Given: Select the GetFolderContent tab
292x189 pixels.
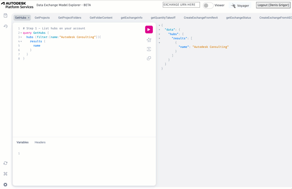Looking at the screenshot, I should (101, 17).
